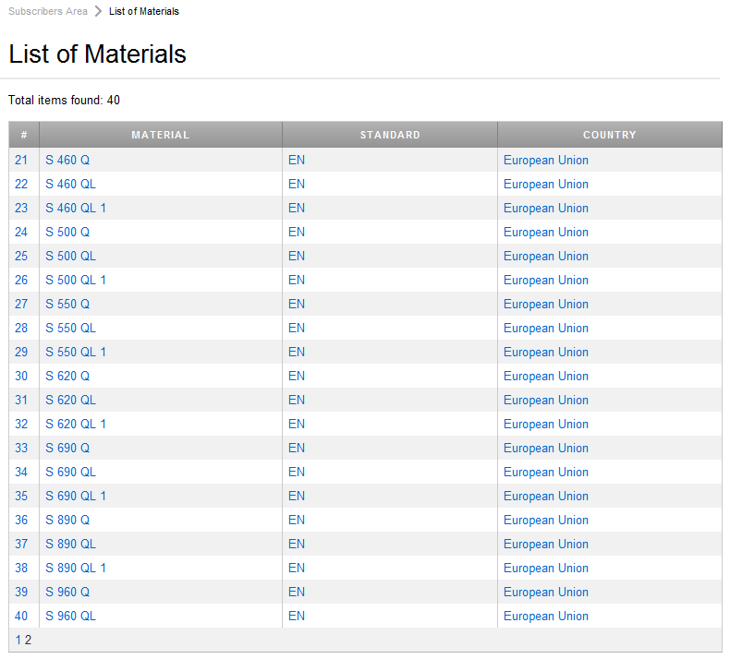Open material S 620 QL 1

click(x=76, y=424)
